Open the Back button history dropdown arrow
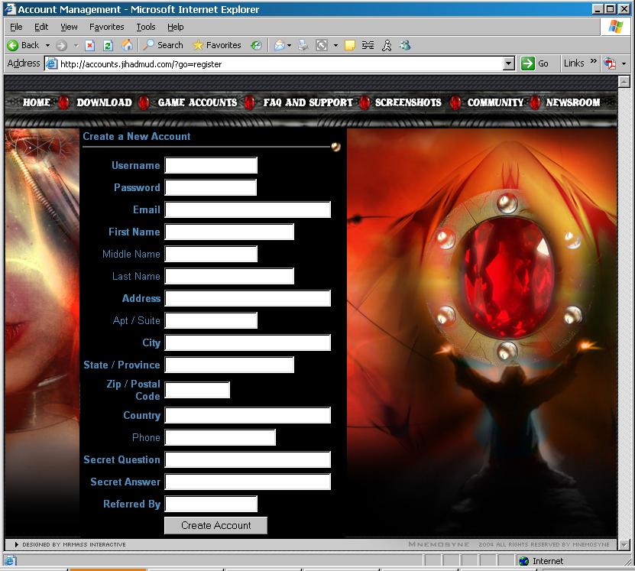This screenshot has width=635, height=571. coord(47,45)
